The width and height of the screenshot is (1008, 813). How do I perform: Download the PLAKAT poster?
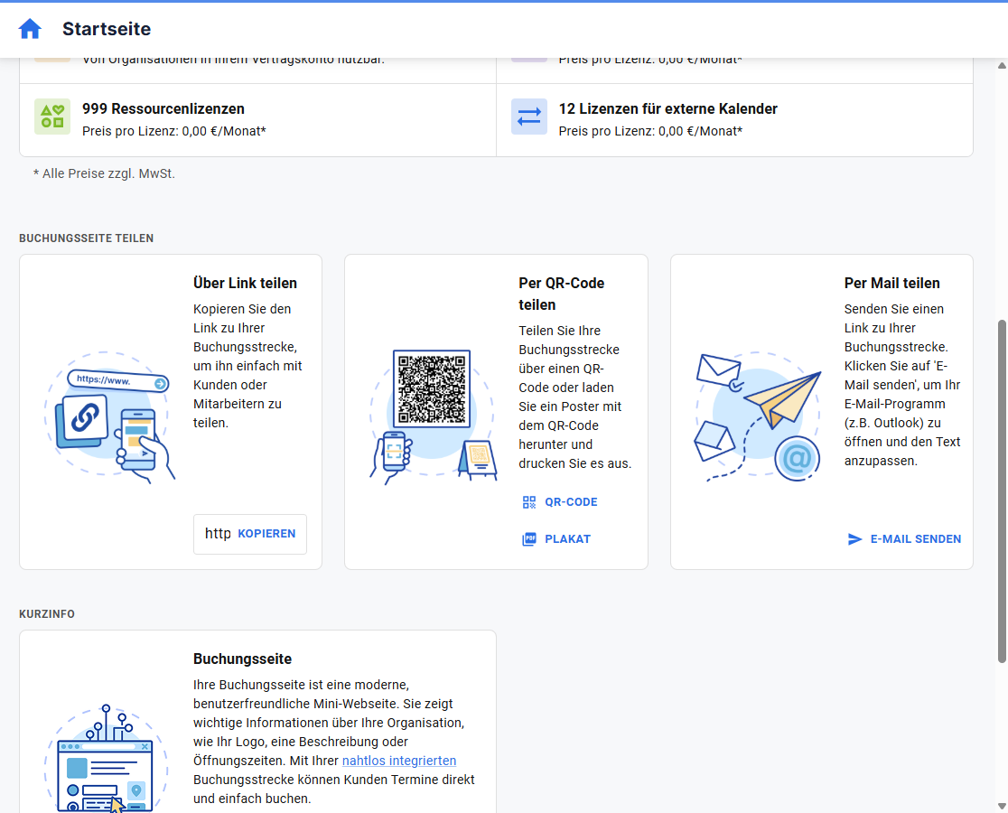556,539
